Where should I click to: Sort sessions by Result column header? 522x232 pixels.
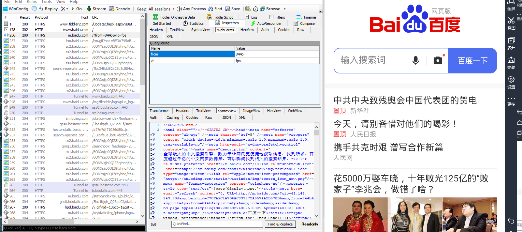25,17
